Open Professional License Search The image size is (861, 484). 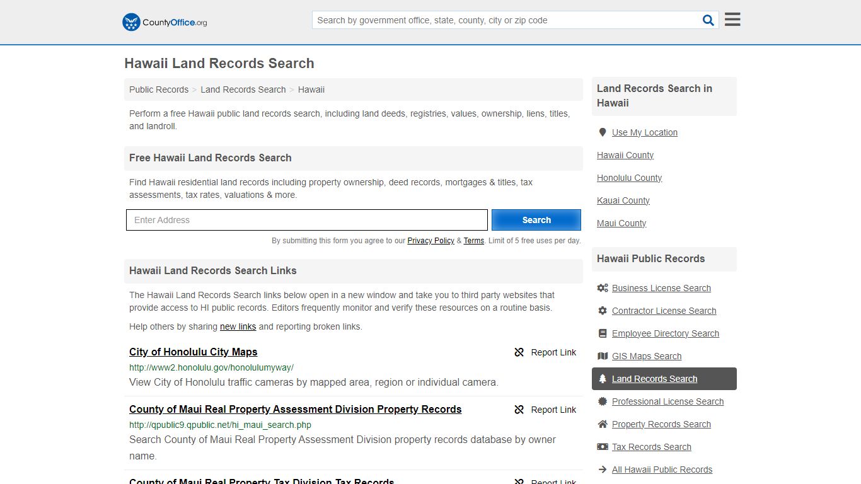[x=667, y=401]
